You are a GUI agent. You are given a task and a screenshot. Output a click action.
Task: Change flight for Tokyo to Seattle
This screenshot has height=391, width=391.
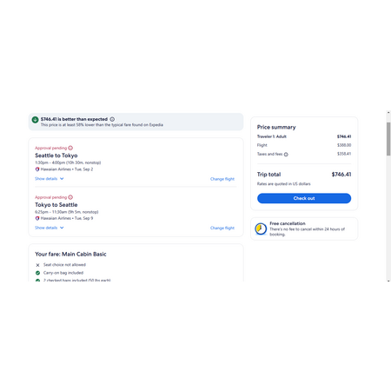222,228
